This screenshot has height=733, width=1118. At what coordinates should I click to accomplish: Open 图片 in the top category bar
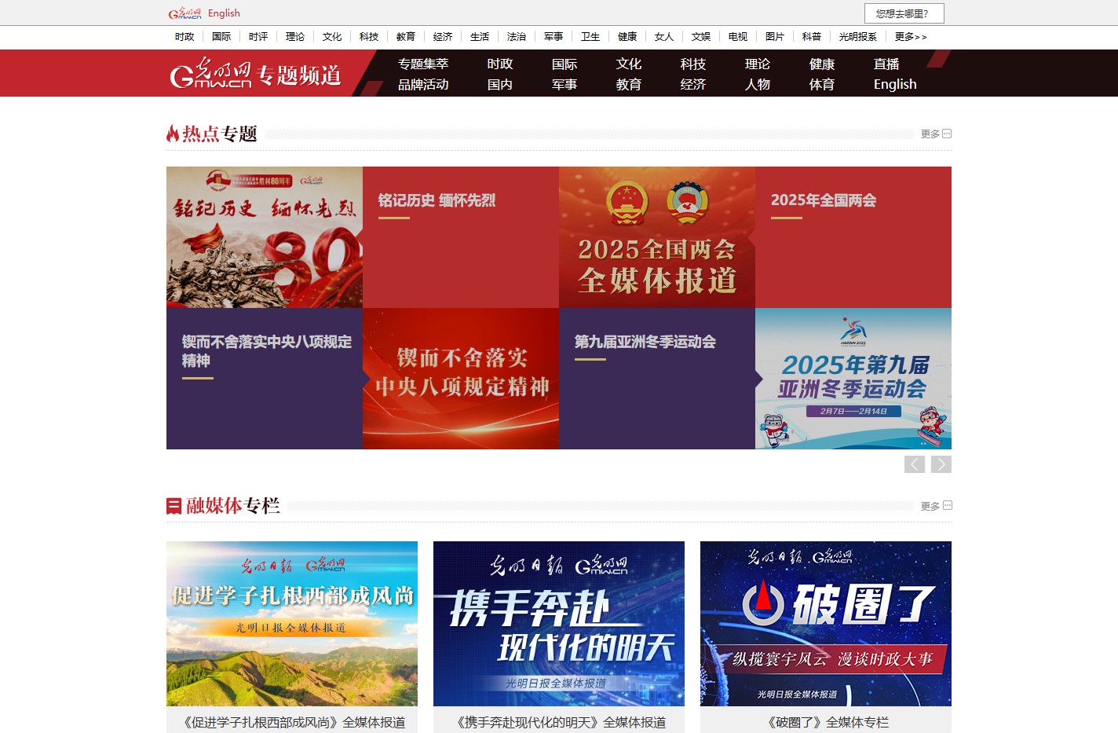(775, 37)
